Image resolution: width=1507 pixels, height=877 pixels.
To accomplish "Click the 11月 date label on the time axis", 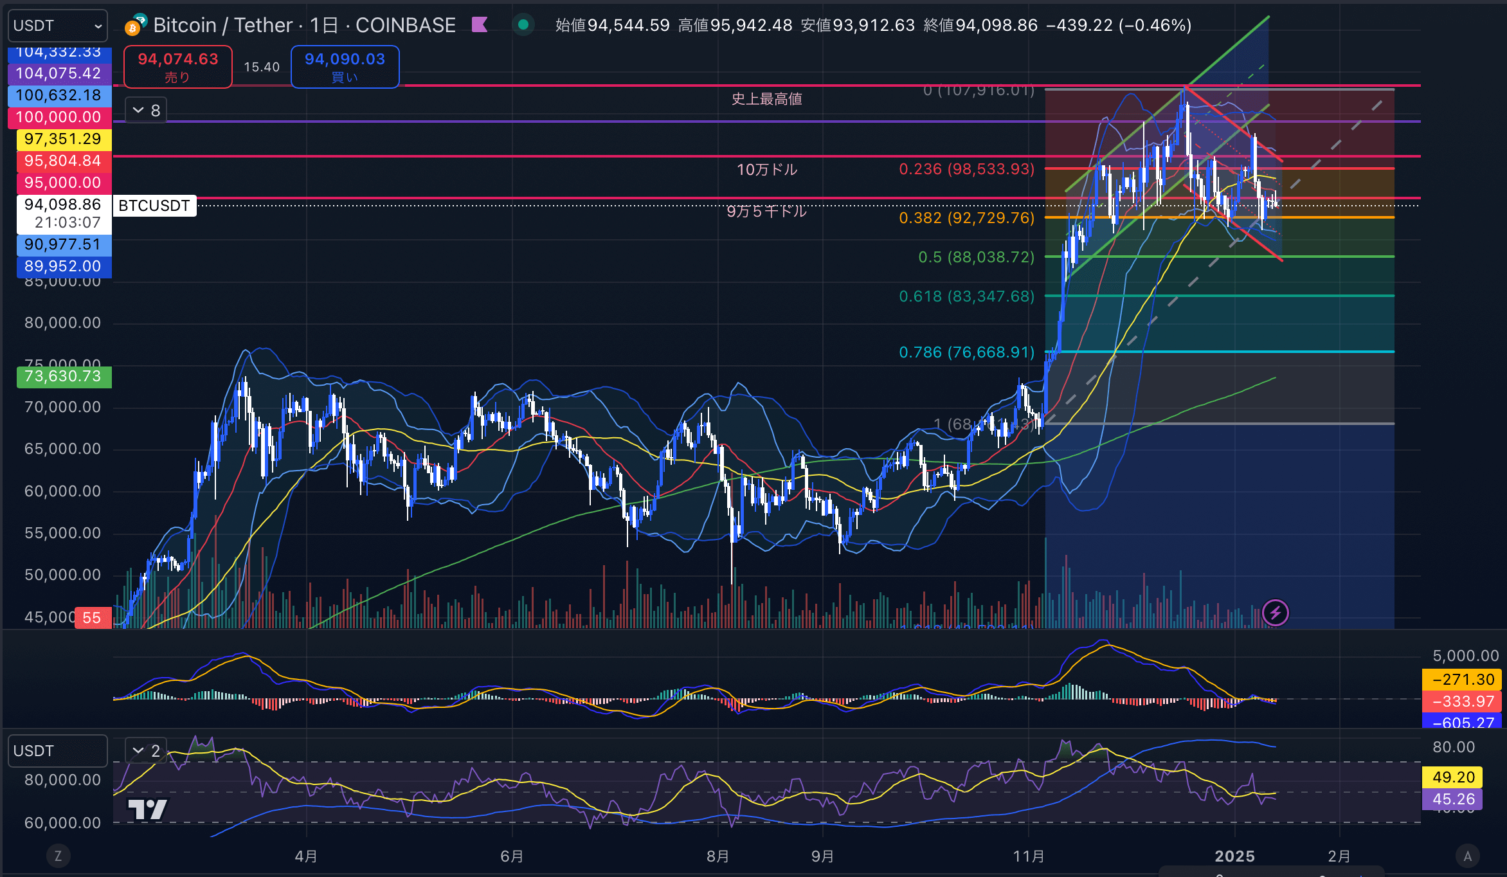I will click(1029, 856).
